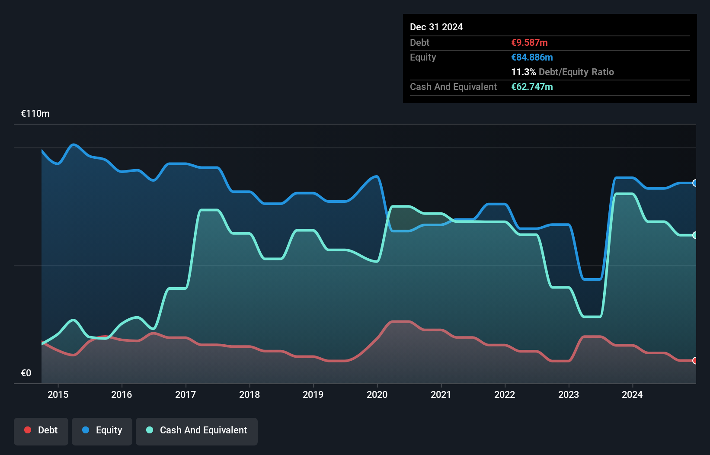Screen dimensions: 710x455
Task: Toggle the Equity series legend button
Action: (102, 431)
